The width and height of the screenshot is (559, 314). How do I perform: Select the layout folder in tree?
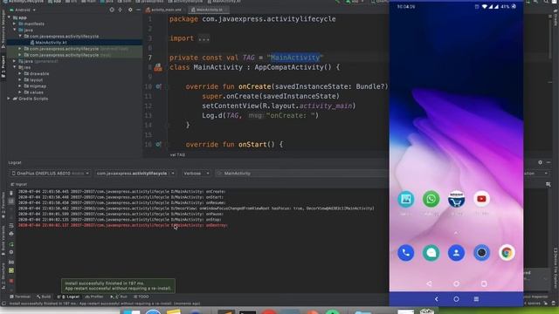[x=33, y=79]
